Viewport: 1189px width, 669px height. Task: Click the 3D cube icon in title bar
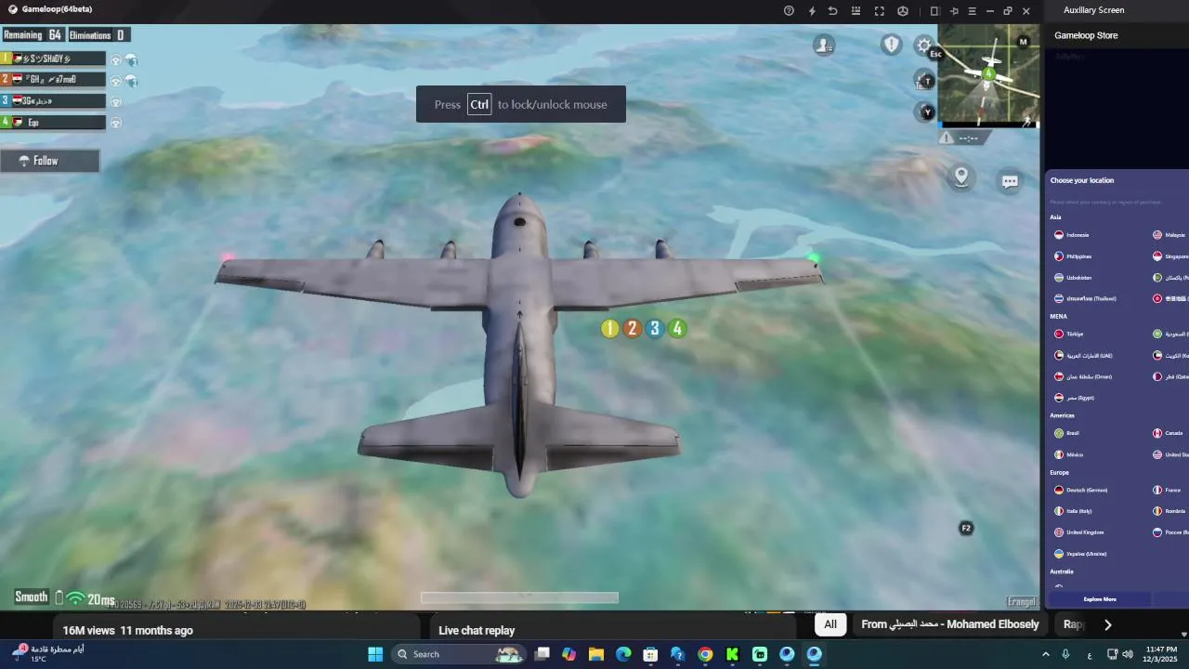click(x=903, y=11)
